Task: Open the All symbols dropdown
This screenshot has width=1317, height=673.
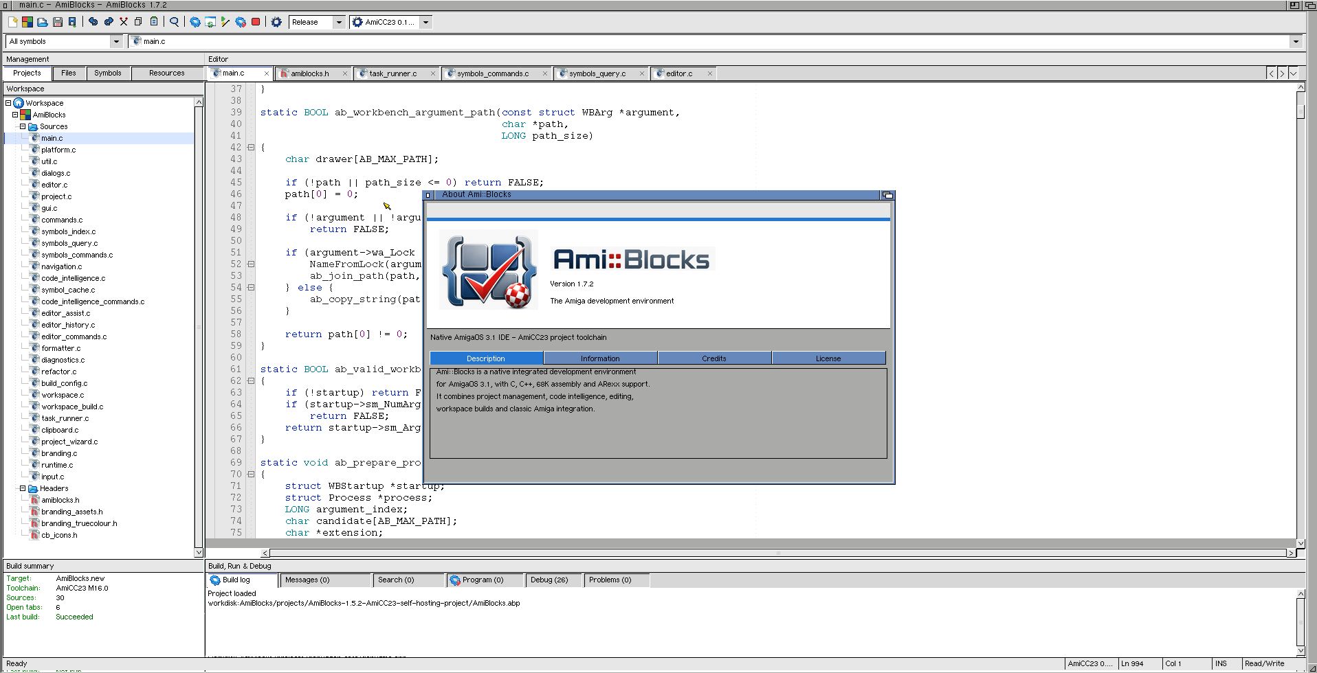Action: pyautogui.click(x=116, y=41)
